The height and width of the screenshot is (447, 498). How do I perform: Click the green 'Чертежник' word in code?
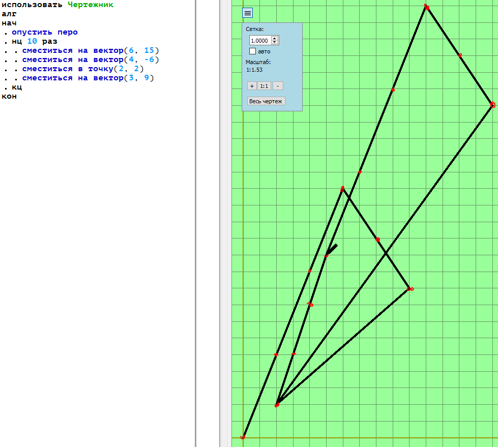pyautogui.click(x=91, y=5)
